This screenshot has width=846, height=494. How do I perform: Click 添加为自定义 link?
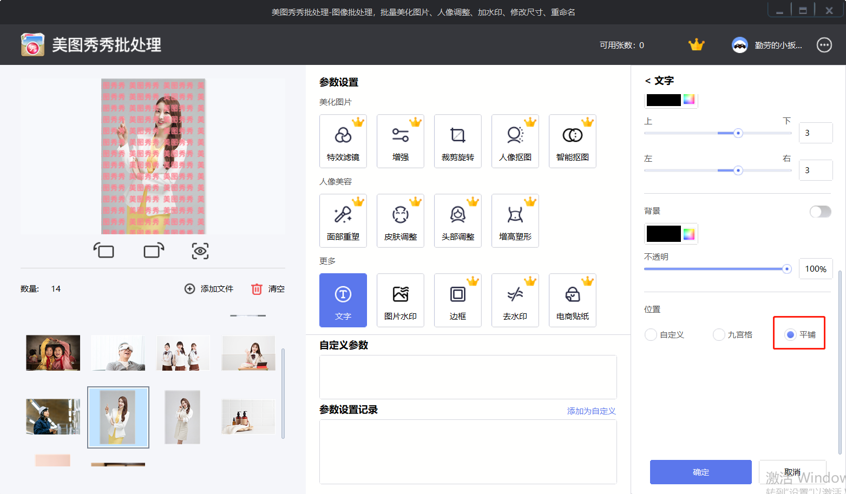point(591,411)
